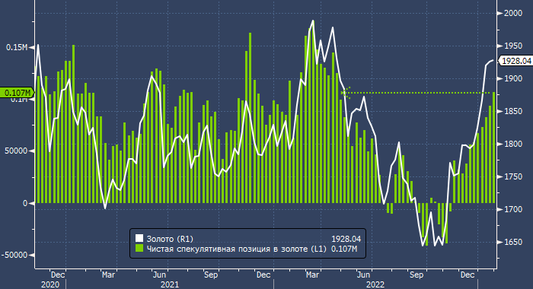
Task: Click the 1700 right axis label
Action: click(x=513, y=209)
